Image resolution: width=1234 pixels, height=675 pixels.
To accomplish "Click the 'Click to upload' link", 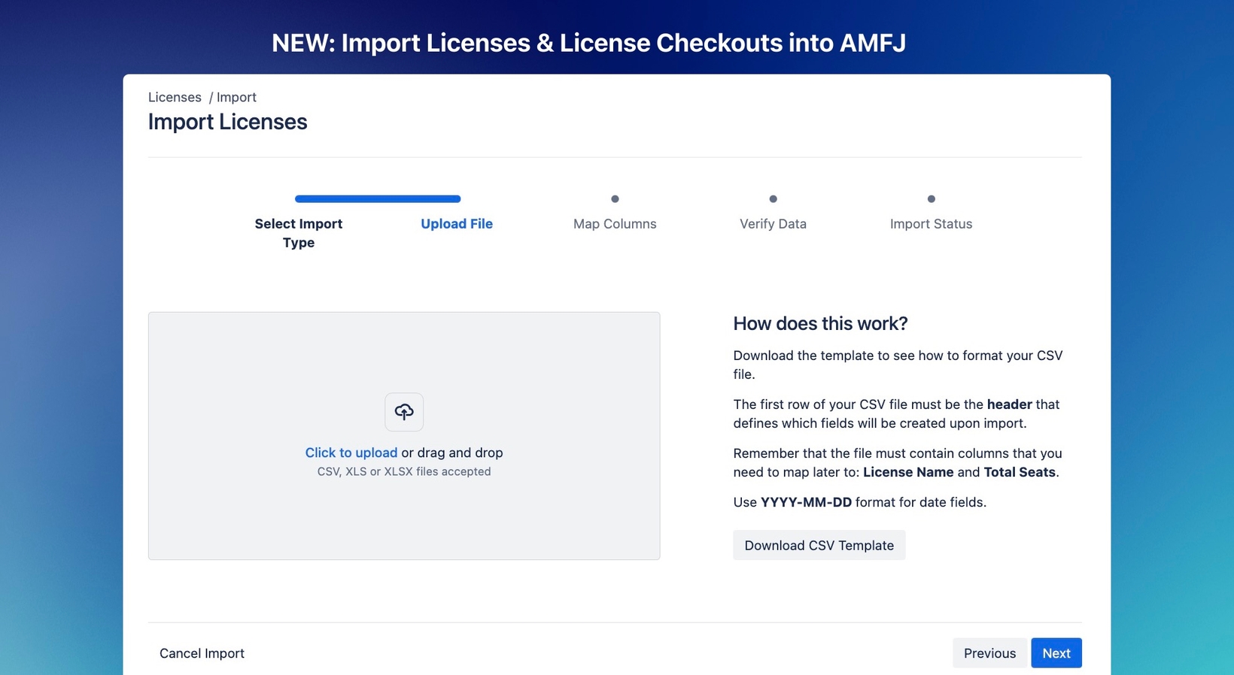I will pos(351,453).
